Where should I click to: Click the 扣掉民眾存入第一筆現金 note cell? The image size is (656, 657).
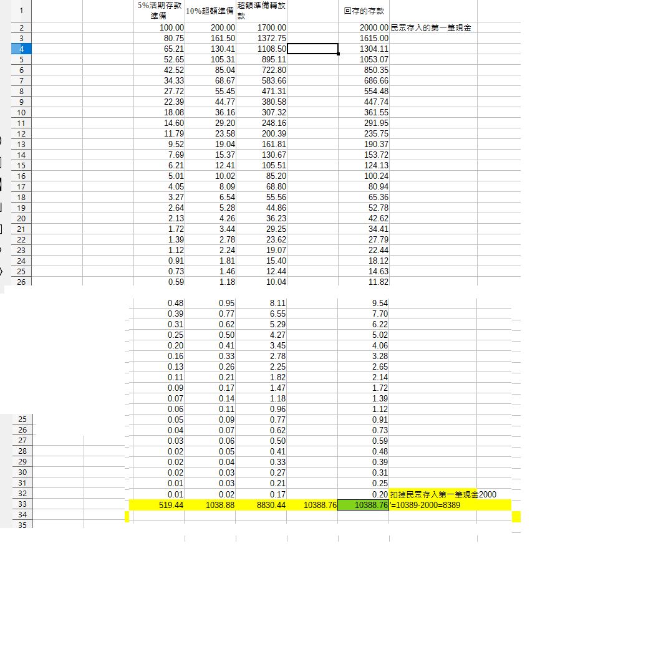tap(433, 494)
